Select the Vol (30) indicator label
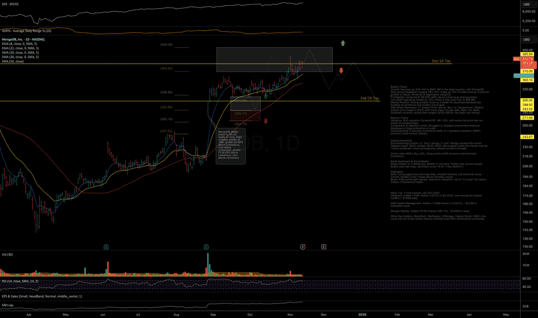The width and height of the screenshot is (538, 318). pyautogui.click(x=9, y=254)
